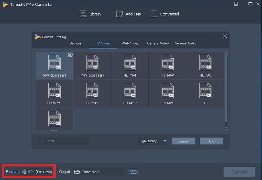Open the Library button in top toolbar
This screenshot has height=180, width=262.
(x=91, y=14)
